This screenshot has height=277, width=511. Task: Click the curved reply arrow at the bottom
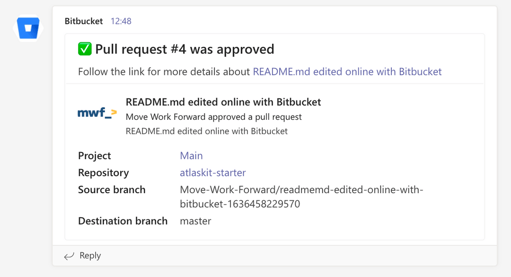(69, 255)
